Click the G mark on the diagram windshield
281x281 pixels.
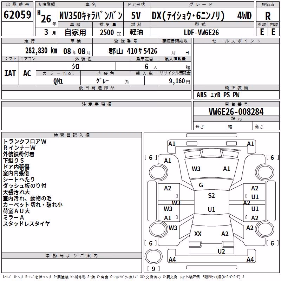coord(201,185)
